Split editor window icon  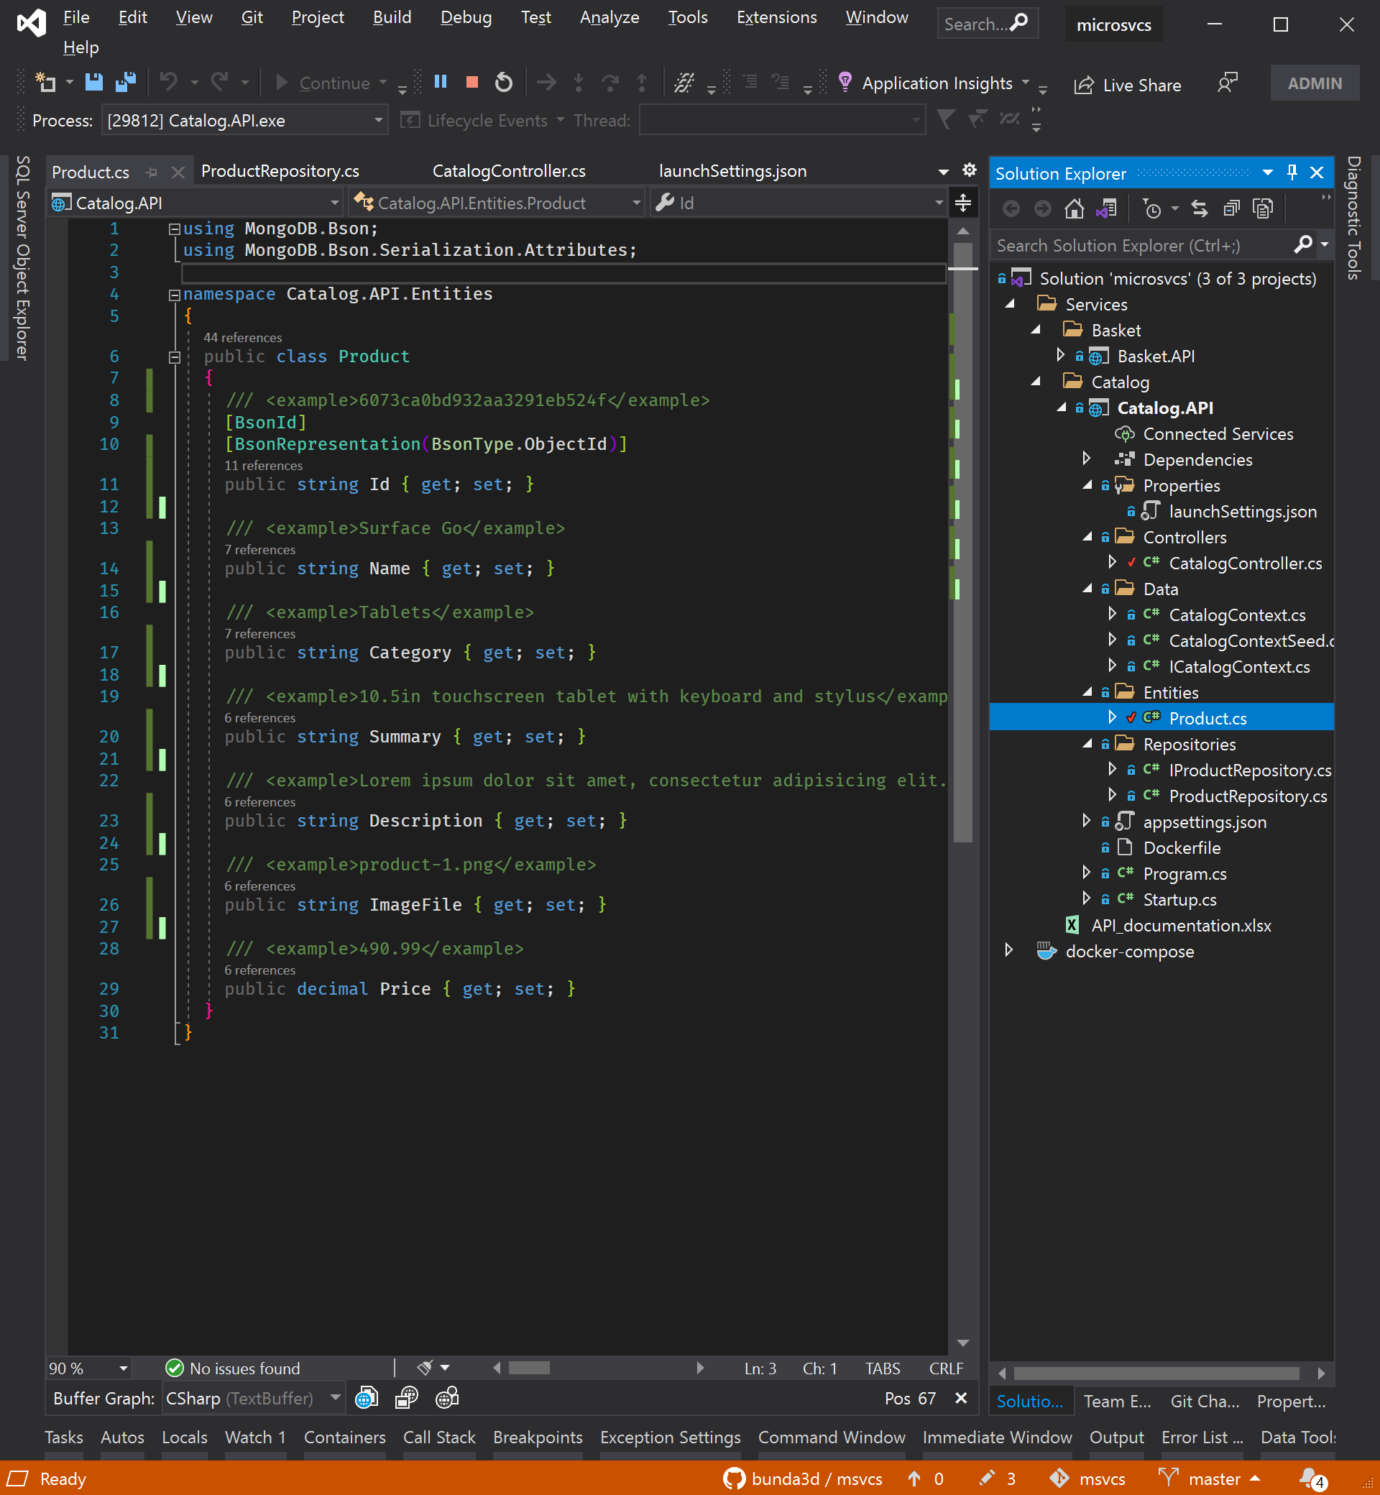[963, 203]
